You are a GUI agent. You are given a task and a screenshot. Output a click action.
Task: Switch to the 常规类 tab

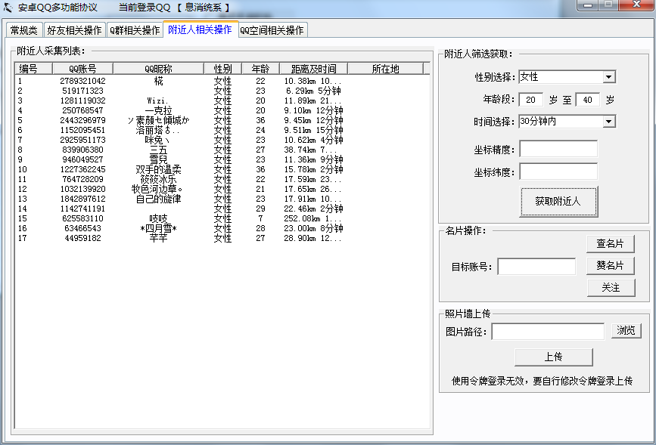[x=24, y=30]
